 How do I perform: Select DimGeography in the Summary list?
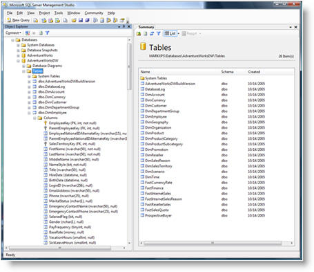pyautogui.click(x=157, y=123)
